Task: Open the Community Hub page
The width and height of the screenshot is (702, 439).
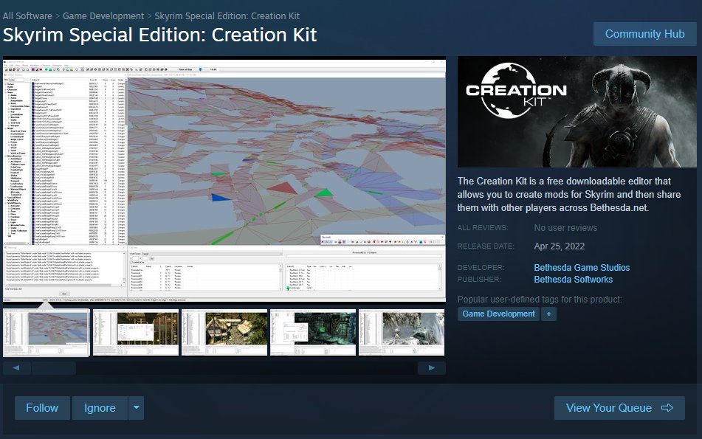Action: (x=644, y=34)
